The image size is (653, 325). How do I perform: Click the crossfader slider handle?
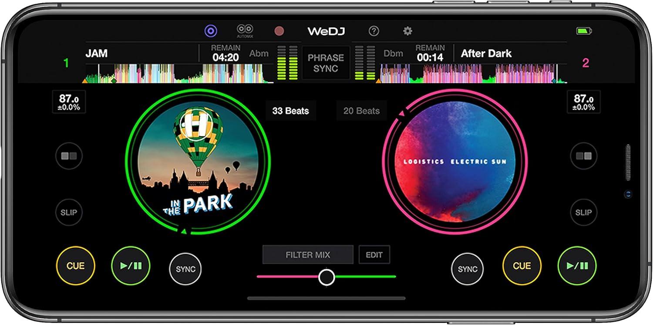[326, 277]
